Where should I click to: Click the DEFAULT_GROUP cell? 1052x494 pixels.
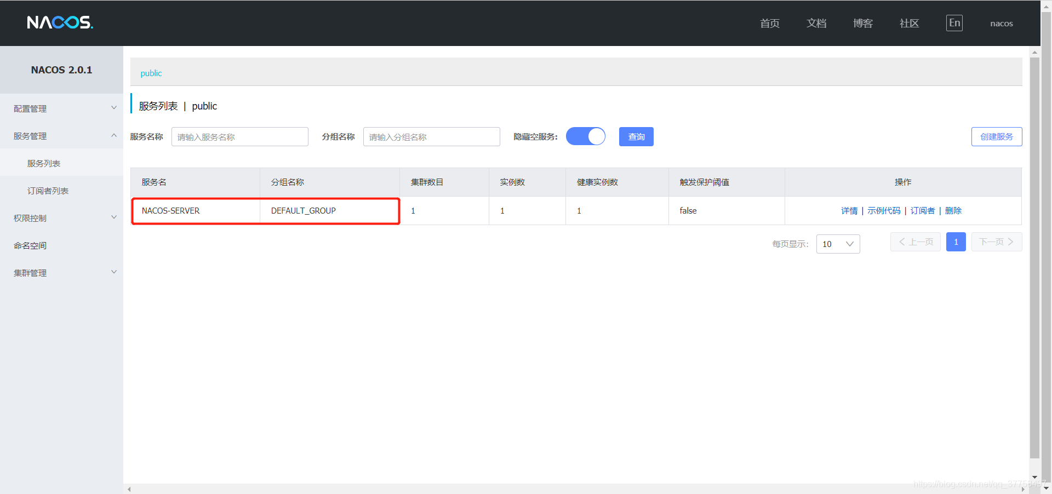[x=330, y=211]
